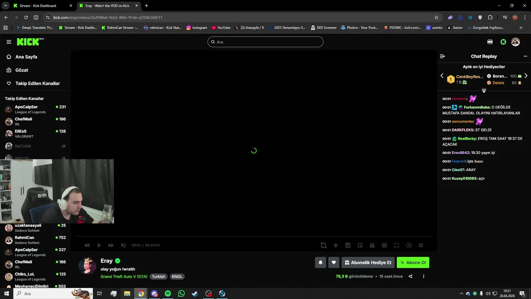Click the layout icon next to sparkle

tap(348, 245)
